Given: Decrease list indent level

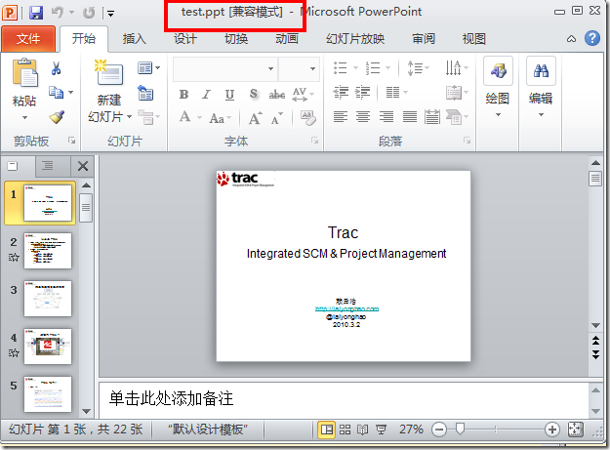Looking at the screenshot, I should (x=341, y=93).
